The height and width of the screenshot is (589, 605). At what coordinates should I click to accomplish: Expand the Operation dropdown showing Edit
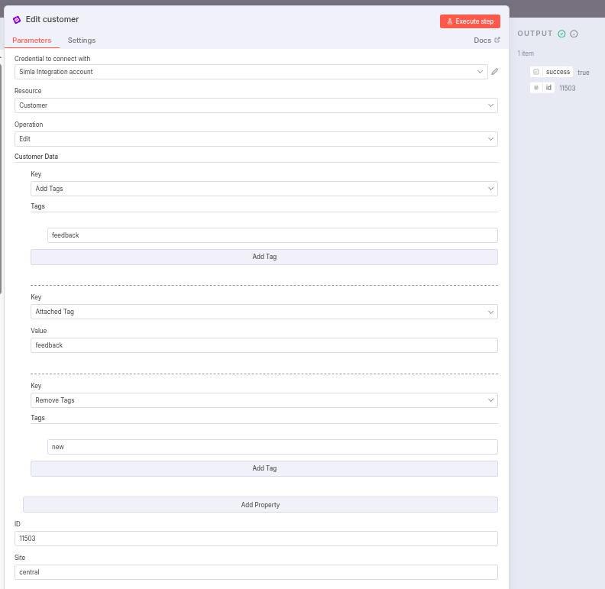pos(256,139)
